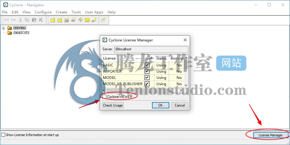290x145 pixels.
Task: Click the Copy toolbar icon
Action: (27, 20)
